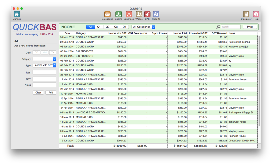Open the Expenses section
The width and height of the screenshot is (272, 165).
click(129, 15)
